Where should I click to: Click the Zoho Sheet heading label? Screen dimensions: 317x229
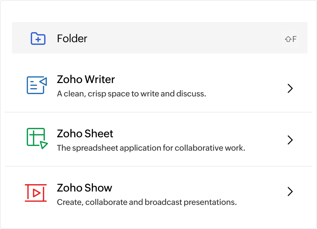(x=85, y=134)
